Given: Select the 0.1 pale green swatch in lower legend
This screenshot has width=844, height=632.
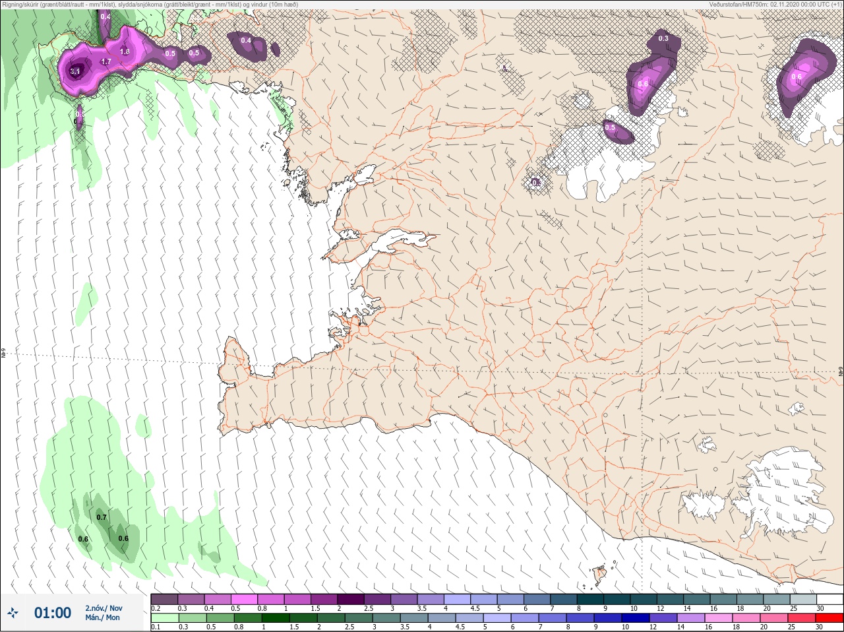Looking at the screenshot, I should [164, 618].
